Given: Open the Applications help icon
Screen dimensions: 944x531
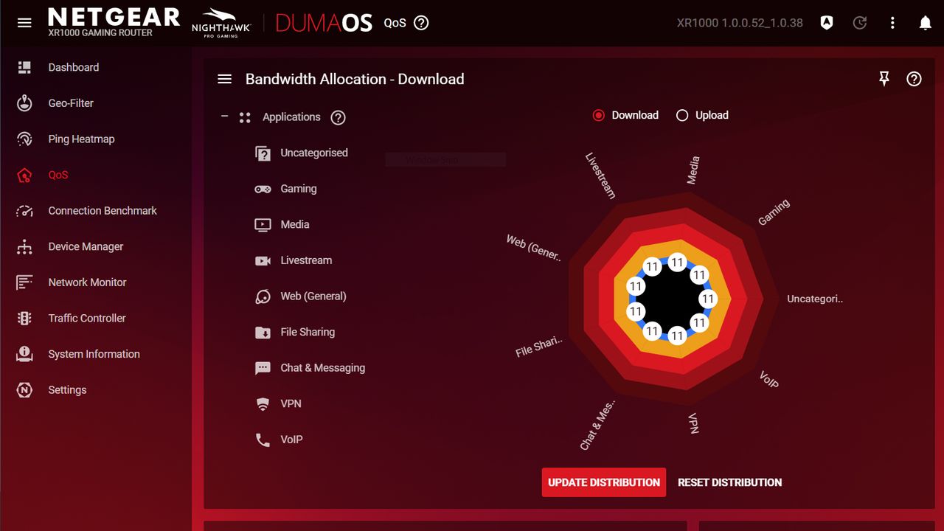Looking at the screenshot, I should [338, 117].
